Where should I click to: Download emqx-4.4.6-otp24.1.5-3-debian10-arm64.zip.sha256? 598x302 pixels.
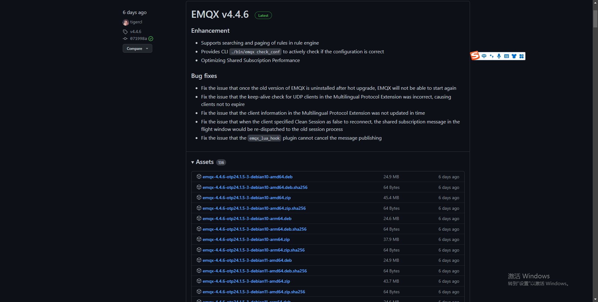tap(254, 250)
